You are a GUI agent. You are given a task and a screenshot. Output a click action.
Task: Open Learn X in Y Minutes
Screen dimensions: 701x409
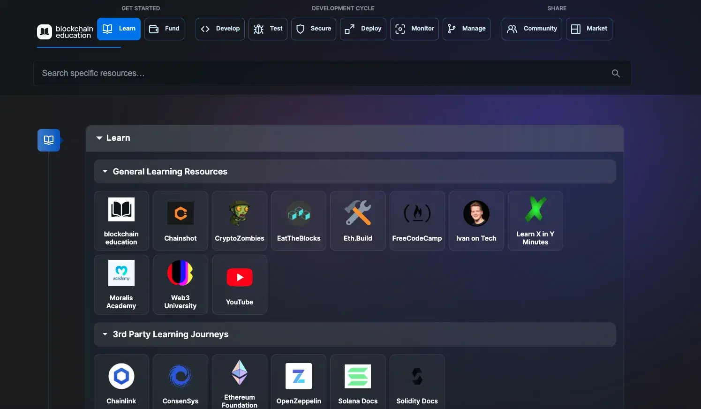click(535, 221)
